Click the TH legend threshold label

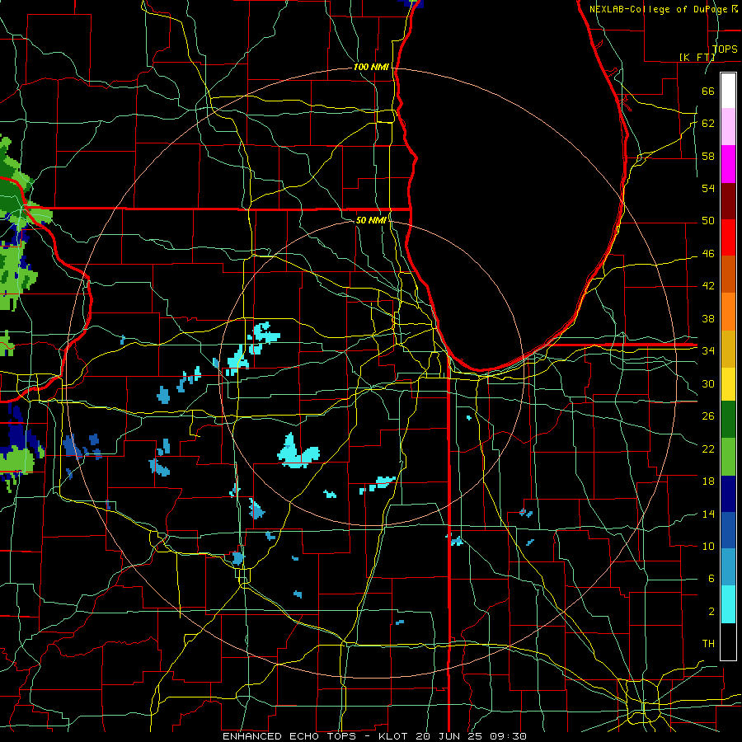[708, 643]
